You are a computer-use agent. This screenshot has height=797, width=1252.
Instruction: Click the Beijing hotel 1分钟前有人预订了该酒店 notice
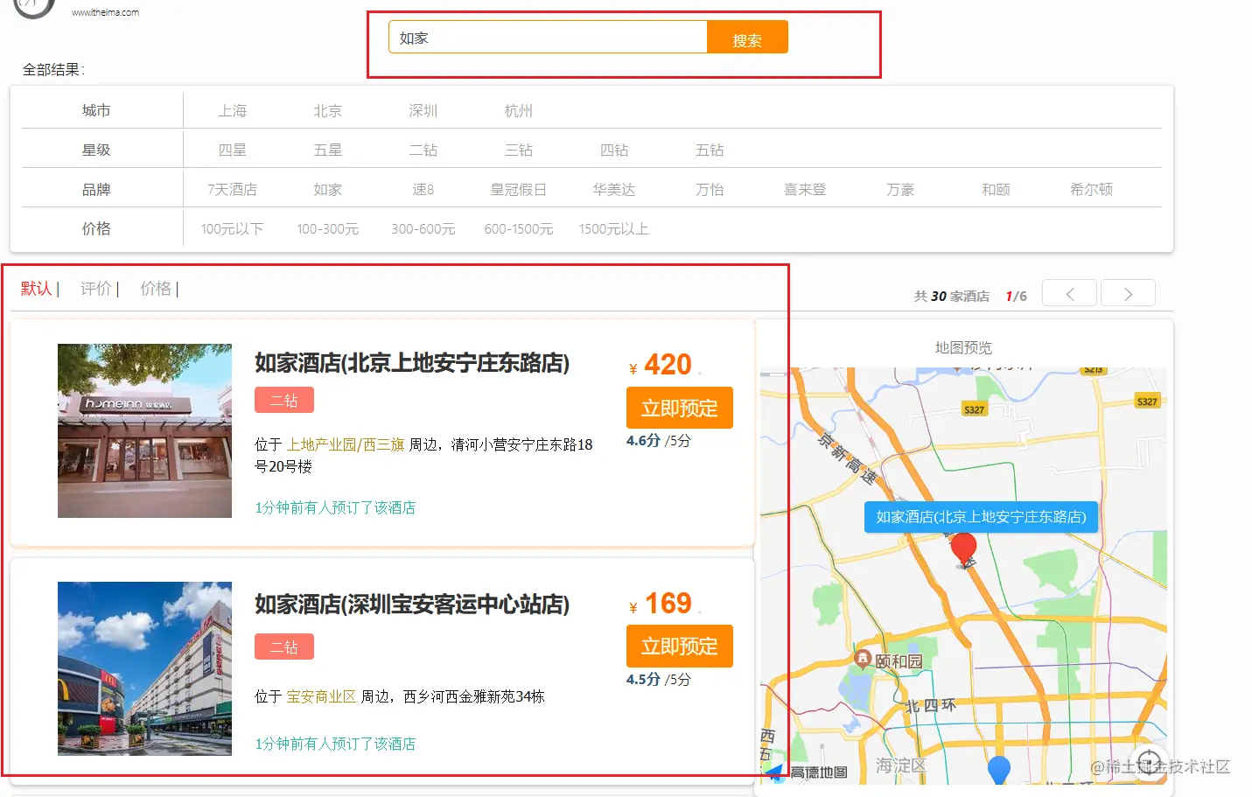335,508
